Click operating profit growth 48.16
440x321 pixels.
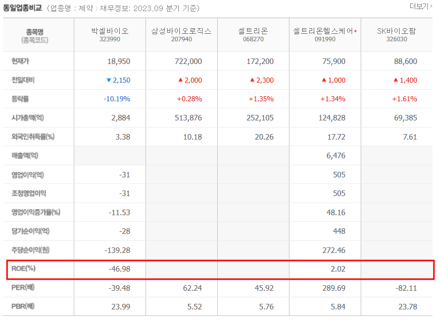pyautogui.click(x=336, y=213)
